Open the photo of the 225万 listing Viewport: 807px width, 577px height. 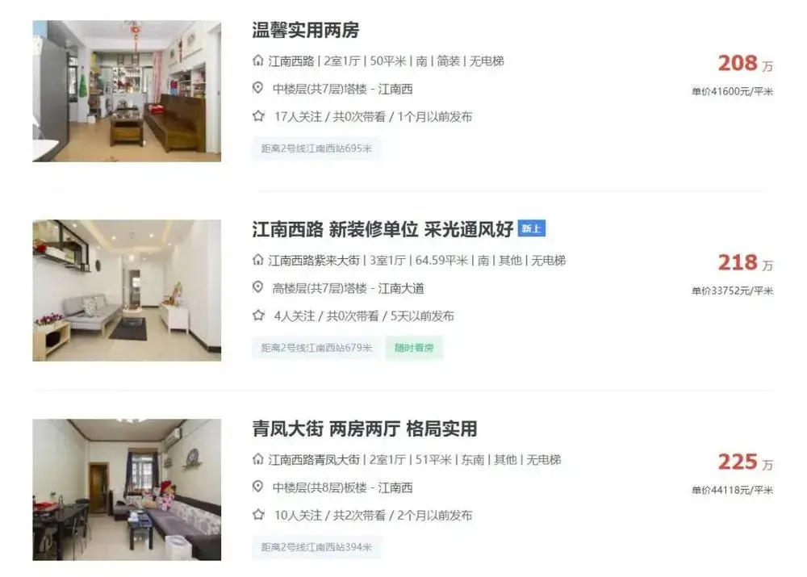point(128,490)
